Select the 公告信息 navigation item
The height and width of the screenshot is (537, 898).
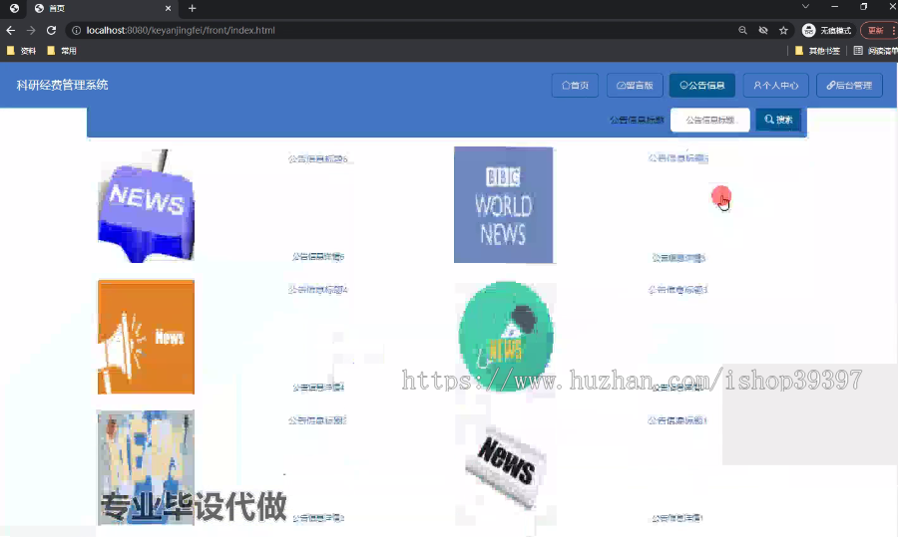tap(702, 86)
